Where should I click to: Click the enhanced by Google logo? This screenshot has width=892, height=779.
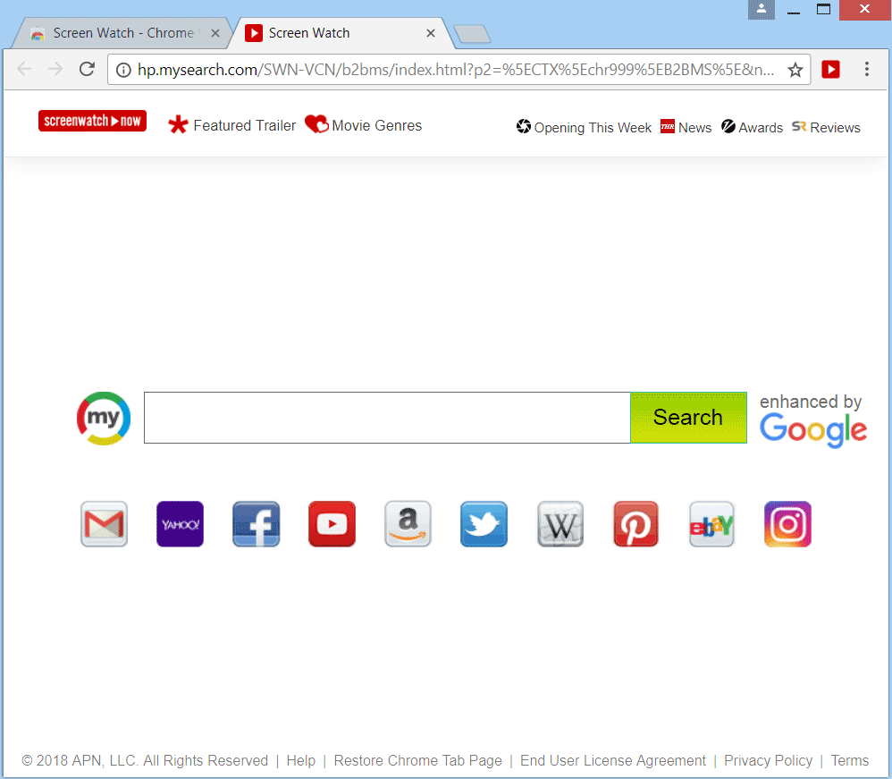click(813, 420)
